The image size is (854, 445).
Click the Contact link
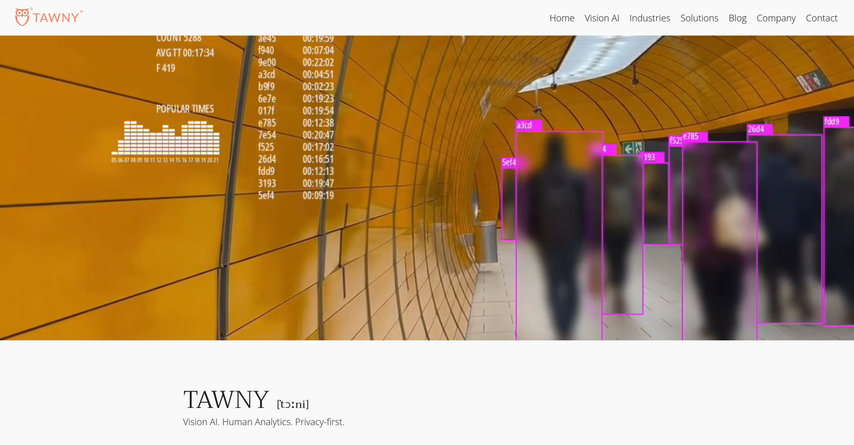pyautogui.click(x=821, y=18)
